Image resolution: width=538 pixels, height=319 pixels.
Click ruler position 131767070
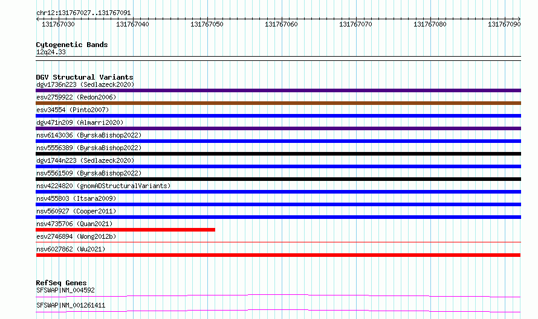pyautogui.click(x=355, y=24)
